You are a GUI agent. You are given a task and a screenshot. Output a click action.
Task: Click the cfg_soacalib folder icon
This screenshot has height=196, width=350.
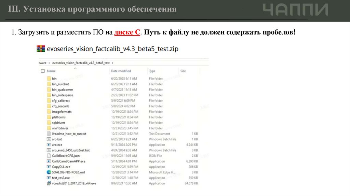pos(49,106)
